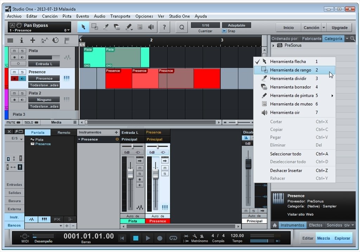
Task: Select the Paint tool in toolbar
Action: [x=129, y=27]
